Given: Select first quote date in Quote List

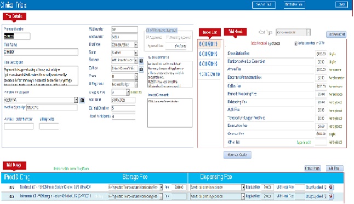Looking at the screenshot, I should click(208, 44).
